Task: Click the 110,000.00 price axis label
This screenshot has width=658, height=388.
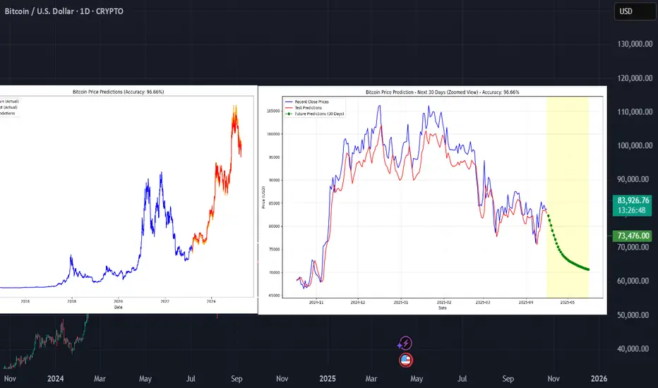Action: (x=635, y=112)
